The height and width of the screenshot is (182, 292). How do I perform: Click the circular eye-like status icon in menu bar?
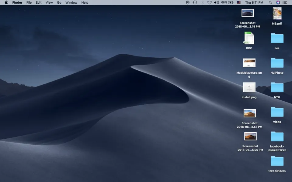(188, 2)
